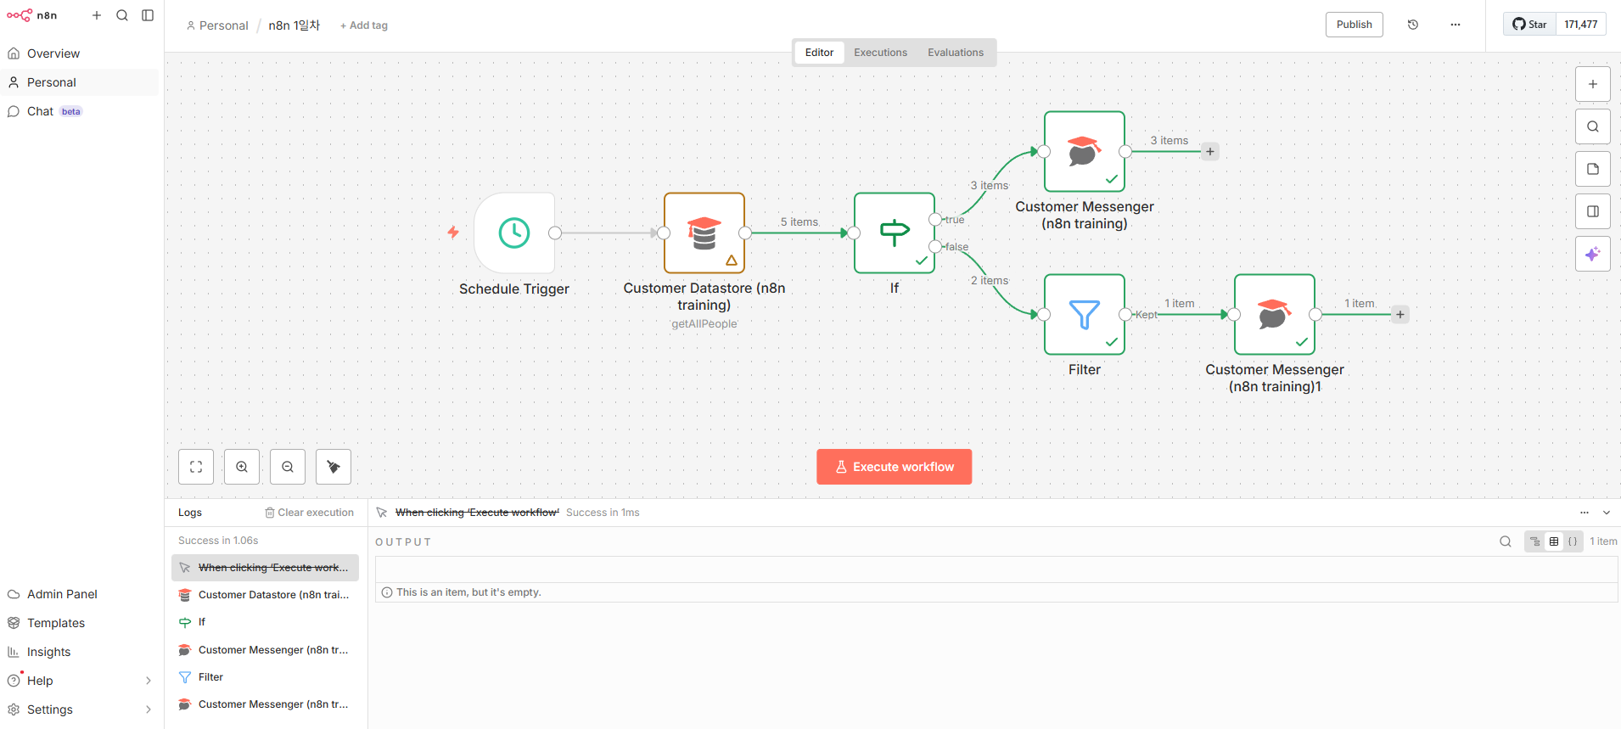Select the Filter log entry
The height and width of the screenshot is (729, 1621).
click(265, 677)
